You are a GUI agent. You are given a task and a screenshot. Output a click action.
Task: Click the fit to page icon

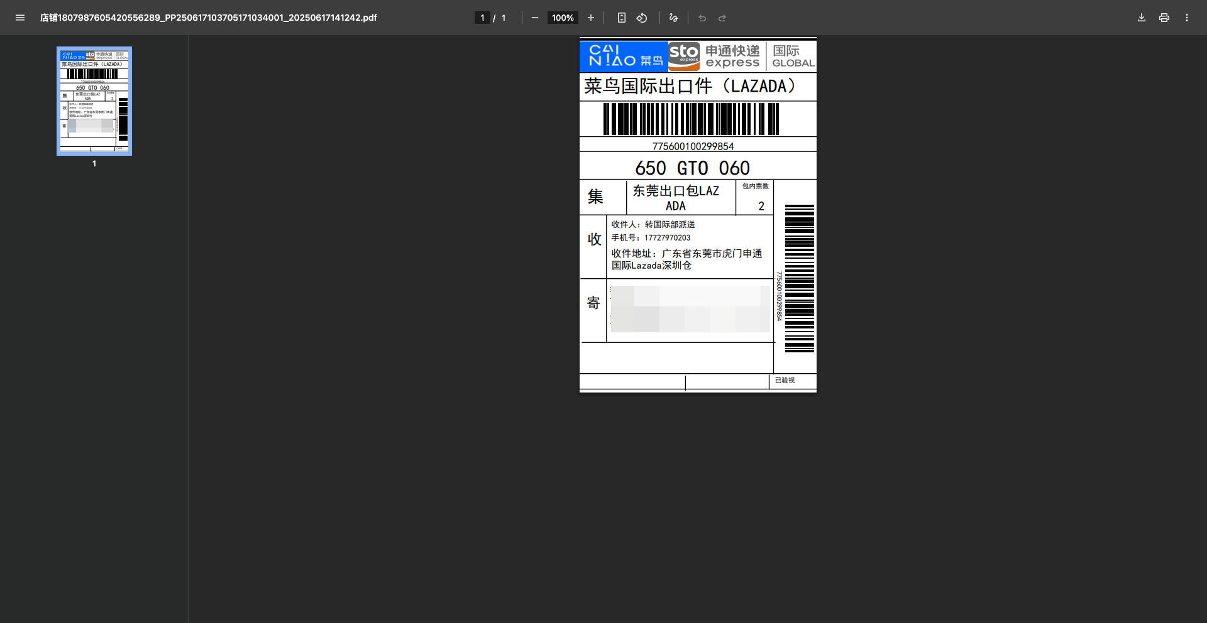pyautogui.click(x=621, y=18)
